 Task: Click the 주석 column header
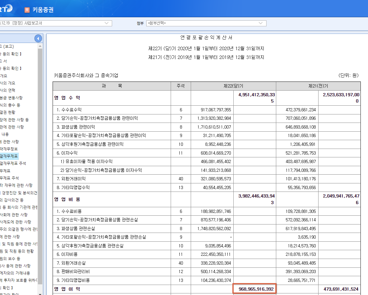click(x=181, y=86)
